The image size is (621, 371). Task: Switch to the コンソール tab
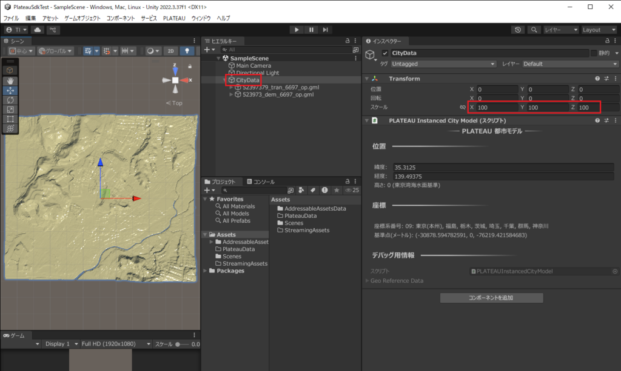261,182
